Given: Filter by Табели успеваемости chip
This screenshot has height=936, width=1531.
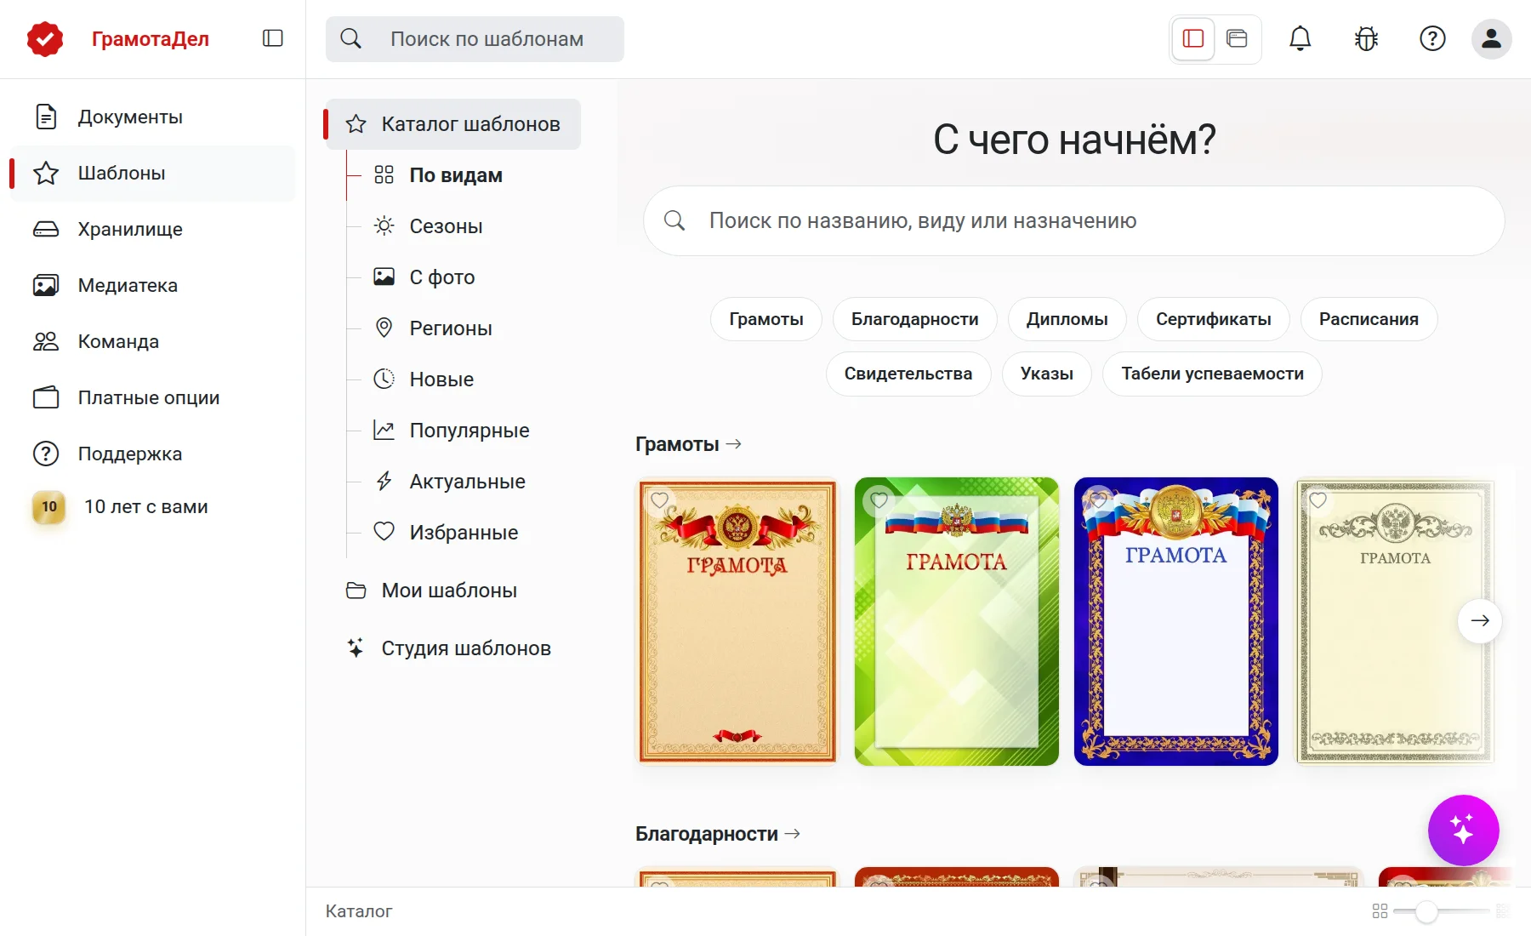Looking at the screenshot, I should click(1213, 374).
